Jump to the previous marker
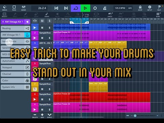164x123 pixels. click(x=56, y=8)
